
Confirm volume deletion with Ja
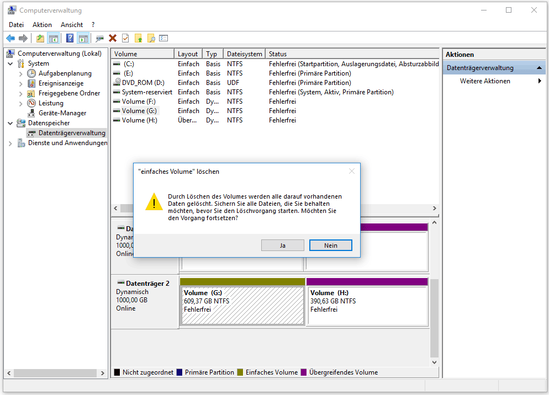click(283, 245)
